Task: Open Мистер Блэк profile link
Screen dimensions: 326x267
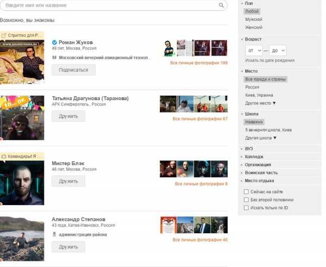Action: click(x=68, y=163)
